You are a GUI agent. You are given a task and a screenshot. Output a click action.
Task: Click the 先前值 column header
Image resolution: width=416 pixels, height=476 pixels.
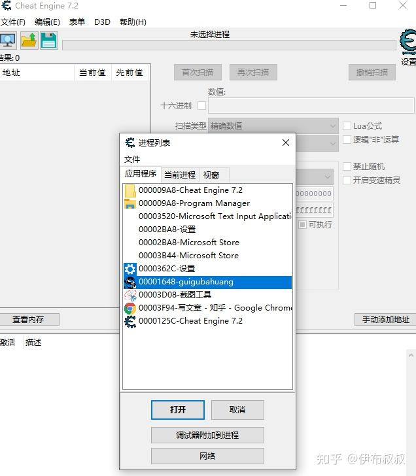point(130,72)
